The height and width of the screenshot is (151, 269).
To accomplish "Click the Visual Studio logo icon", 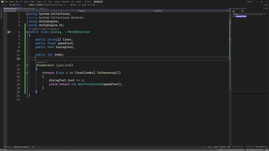I will [x=2, y=2].
